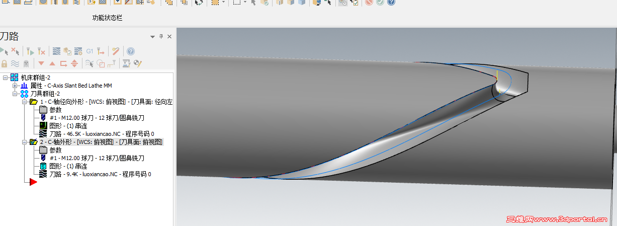Image resolution: width=617 pixels, height=226 pixels.
Task: Open dashed rectangle window-selection dropdown arrow
Action: click(245, 3)
